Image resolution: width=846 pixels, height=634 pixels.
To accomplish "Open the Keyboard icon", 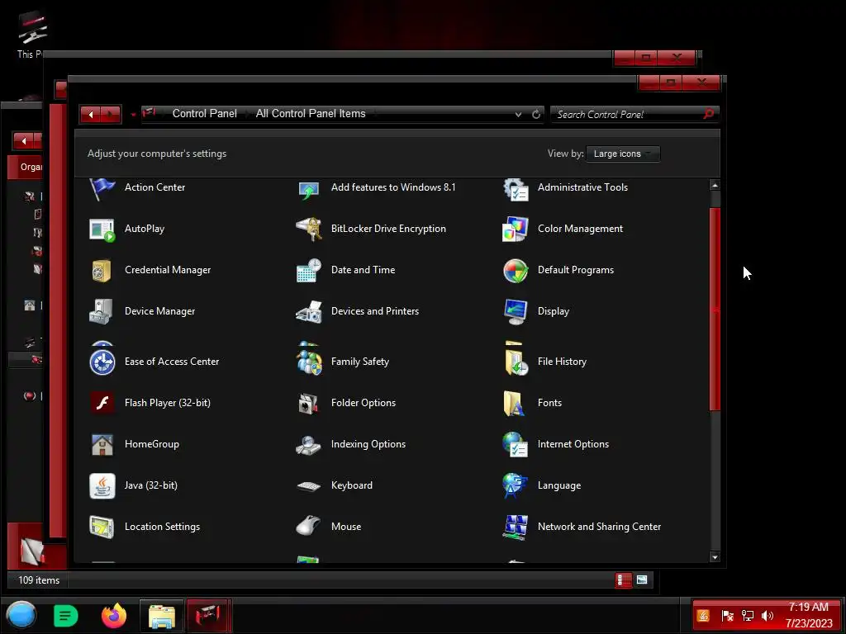I will pos(309,486).
